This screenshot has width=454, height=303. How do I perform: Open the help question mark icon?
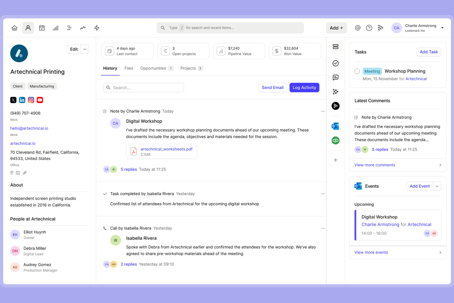coord(369,28)
